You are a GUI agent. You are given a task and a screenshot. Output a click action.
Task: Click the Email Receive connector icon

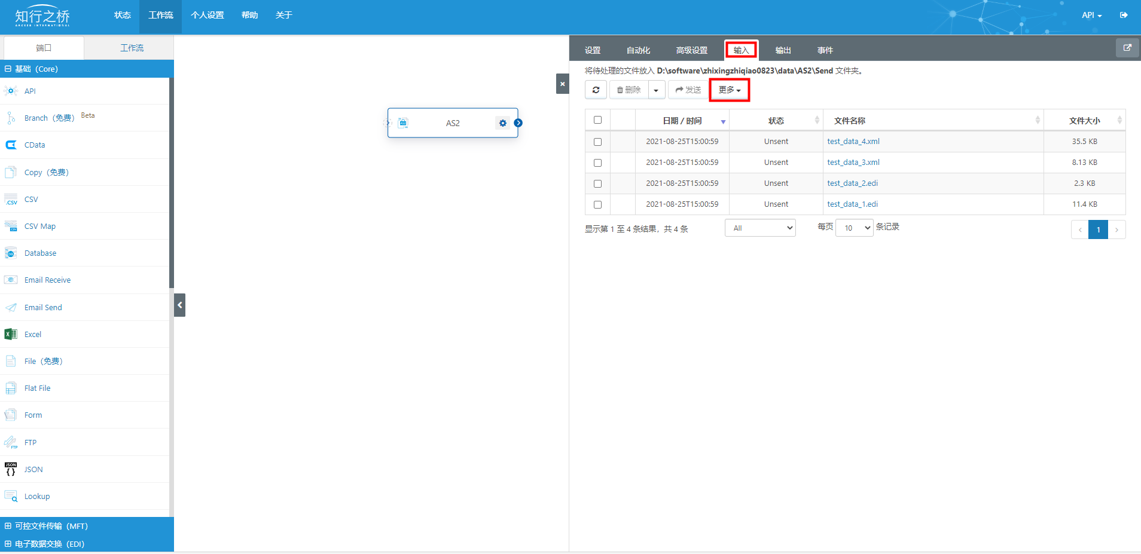(11, 280)
